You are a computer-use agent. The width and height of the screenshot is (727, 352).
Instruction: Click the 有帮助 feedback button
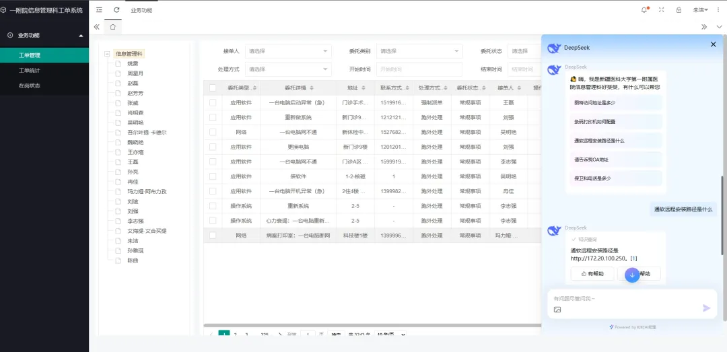pos(592,274)
